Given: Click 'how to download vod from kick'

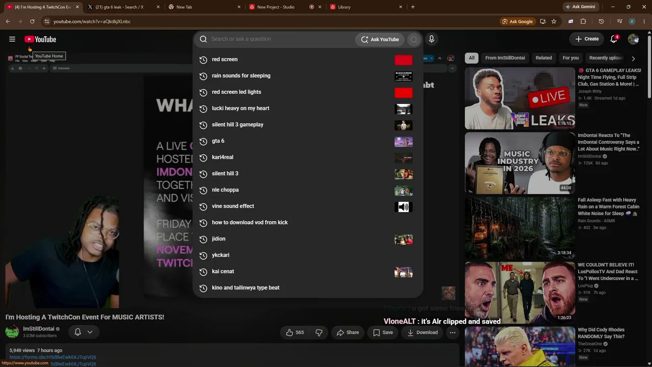Looking at the screenshot, I should click(x=308, y=223).
